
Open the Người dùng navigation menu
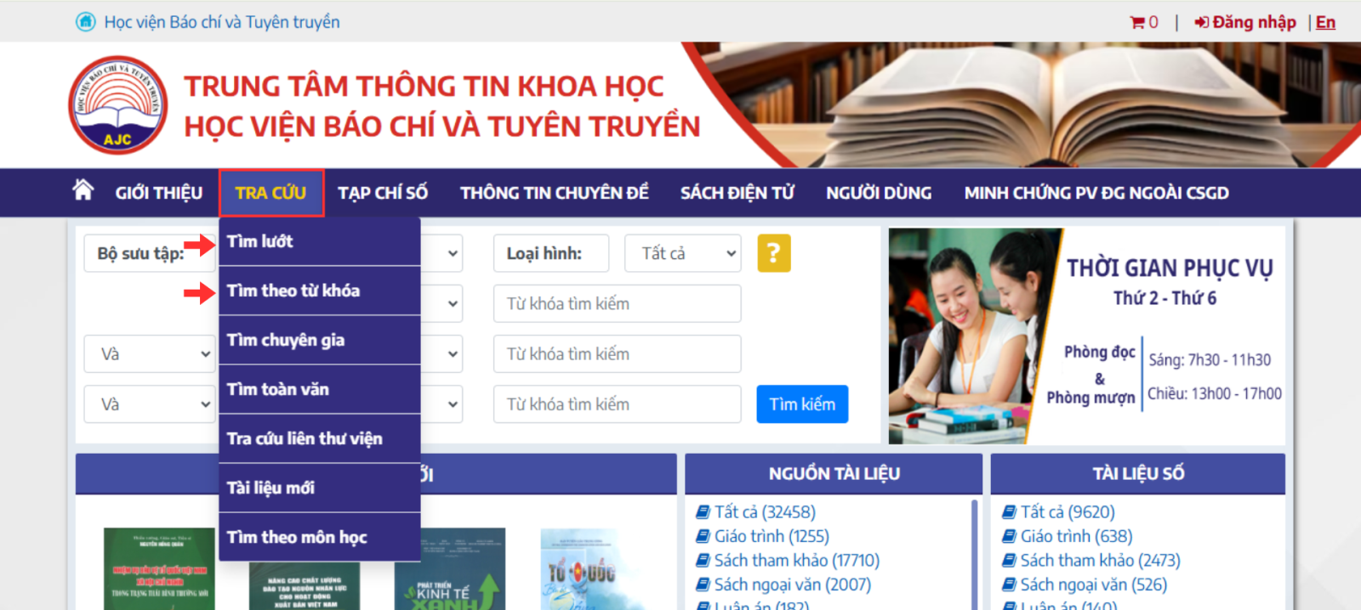(879, 193)
